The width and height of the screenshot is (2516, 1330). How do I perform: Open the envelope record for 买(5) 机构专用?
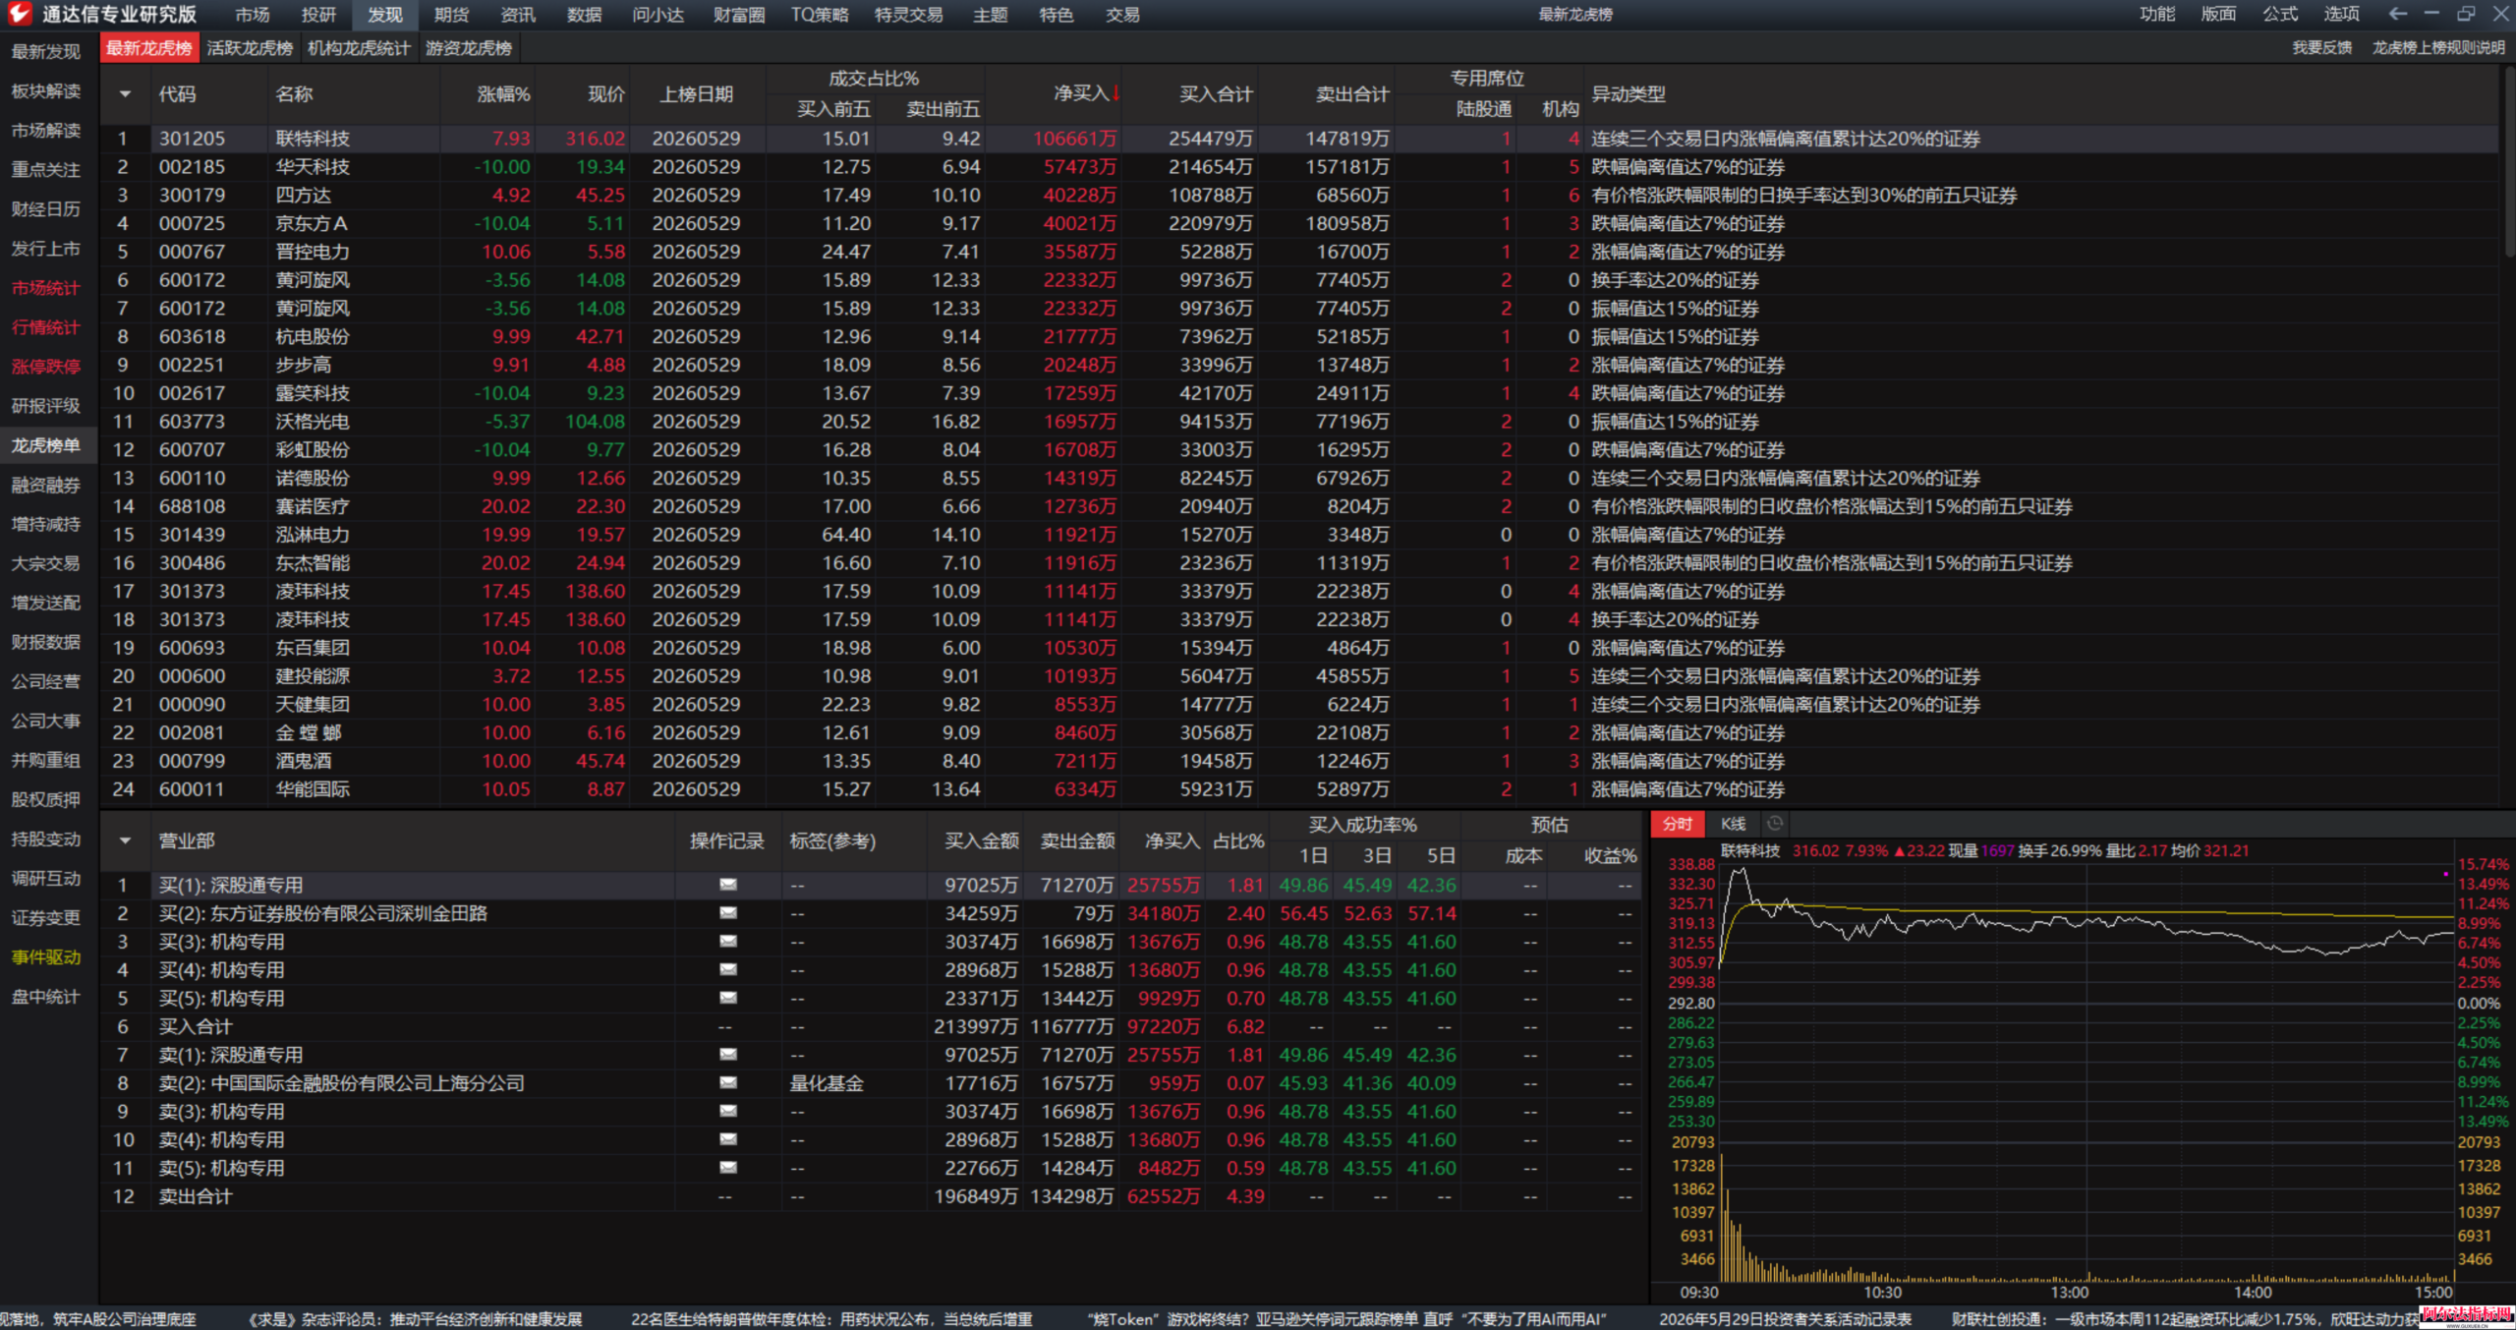(x=728, y=998)
